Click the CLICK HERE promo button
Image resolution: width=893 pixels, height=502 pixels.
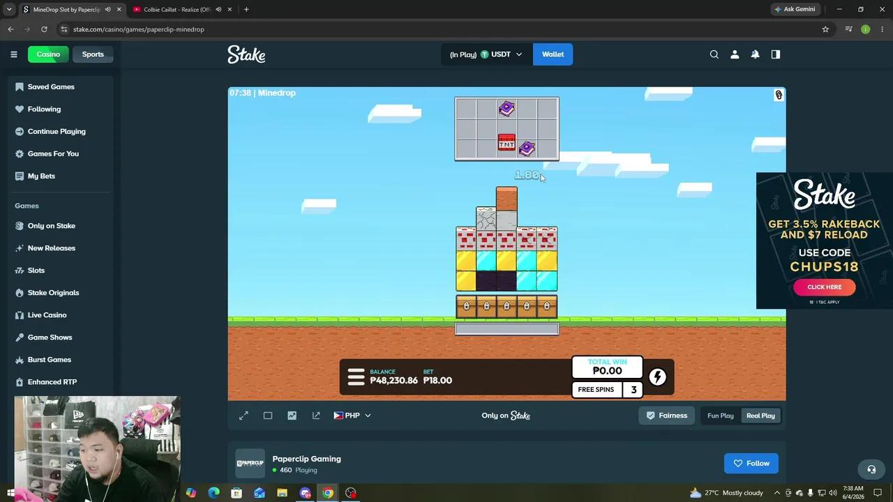click(824, 287)
